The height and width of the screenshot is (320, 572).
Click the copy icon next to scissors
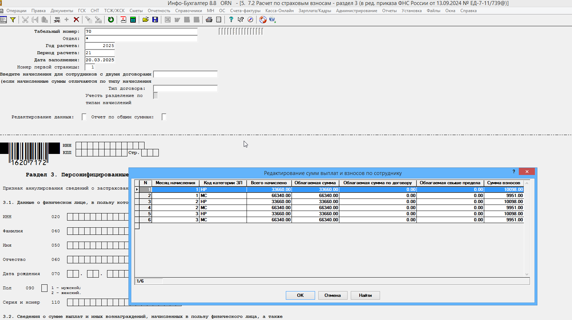point(35,20)
